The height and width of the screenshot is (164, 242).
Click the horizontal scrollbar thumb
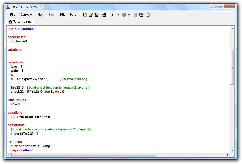(84, 155)
